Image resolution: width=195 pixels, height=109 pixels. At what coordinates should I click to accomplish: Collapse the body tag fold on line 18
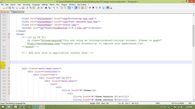(9, 34)
